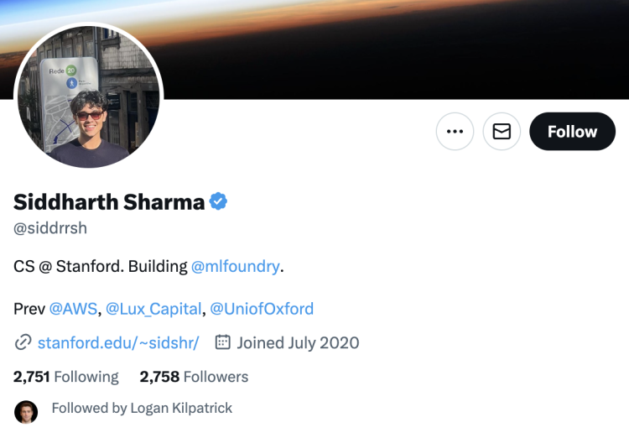Open the @Lux_Capital mention
629x433 pixels.
pos(153,309)
